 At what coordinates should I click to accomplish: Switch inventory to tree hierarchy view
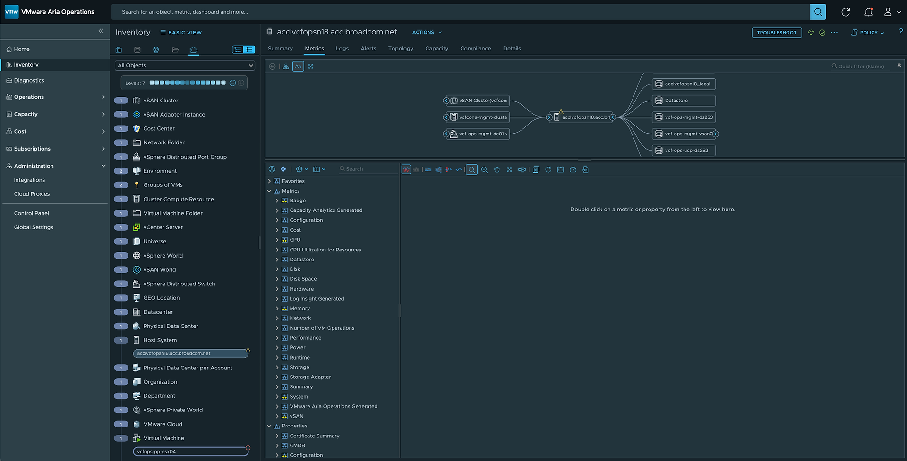coord(238,50)
